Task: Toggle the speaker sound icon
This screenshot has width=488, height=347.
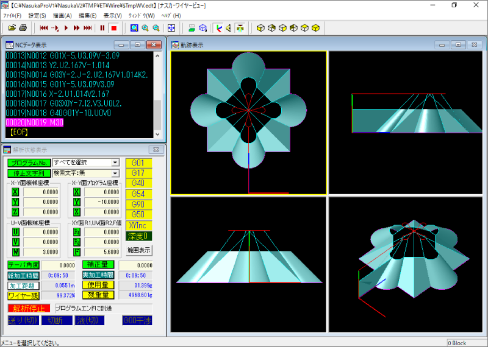Action: point(229,28)
